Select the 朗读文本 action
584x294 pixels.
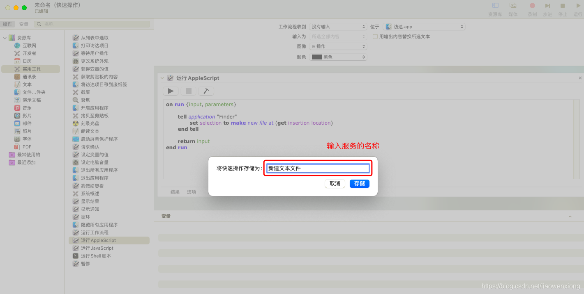tap(90, 131)
